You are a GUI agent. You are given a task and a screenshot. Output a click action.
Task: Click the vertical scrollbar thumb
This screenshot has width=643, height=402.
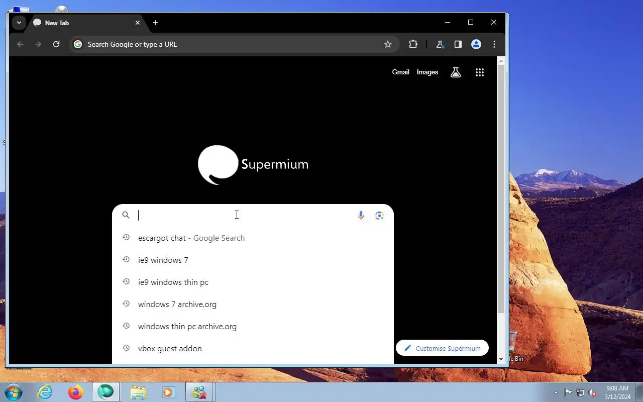tap(501, 189)
